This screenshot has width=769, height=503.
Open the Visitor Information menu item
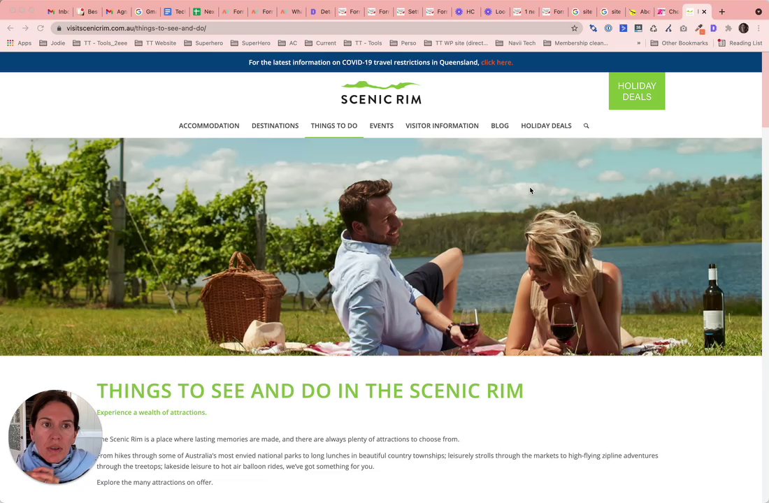[442, 126]
